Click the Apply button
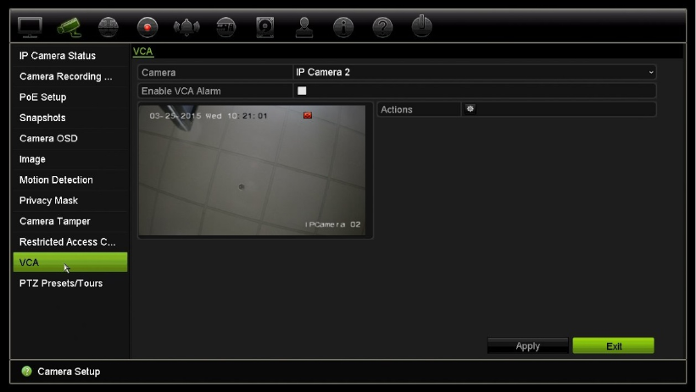Screen dimensions: 696x392 528,346
